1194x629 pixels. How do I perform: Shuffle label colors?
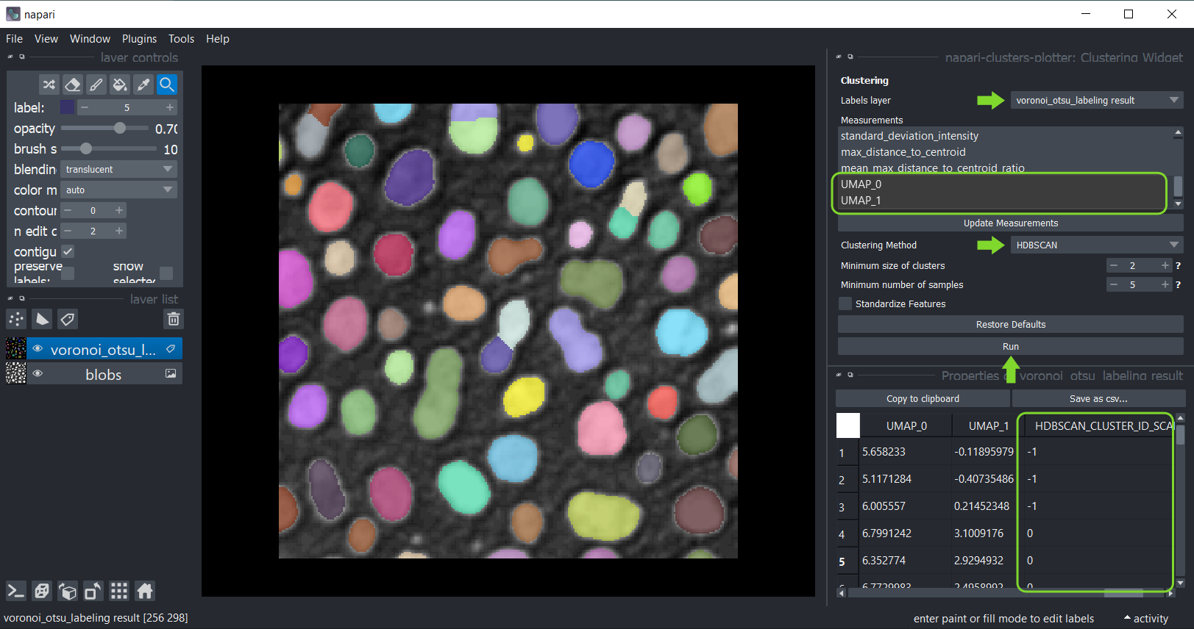(x=49, y=85)
